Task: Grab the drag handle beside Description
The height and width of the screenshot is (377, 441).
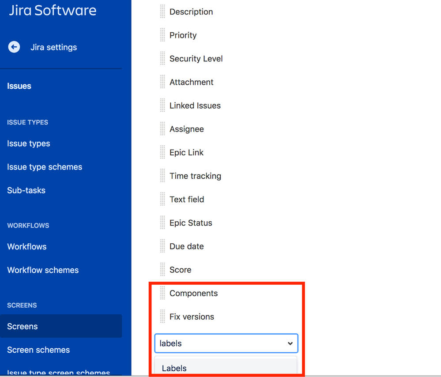Action: tap(162, 11)
